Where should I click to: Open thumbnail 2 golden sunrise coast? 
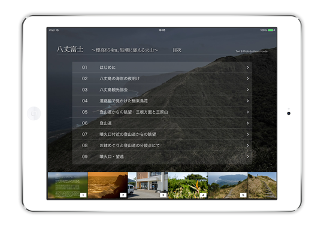(x=108, y=186)
